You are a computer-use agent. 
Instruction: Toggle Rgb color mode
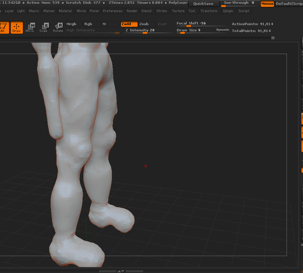[92, 24]
